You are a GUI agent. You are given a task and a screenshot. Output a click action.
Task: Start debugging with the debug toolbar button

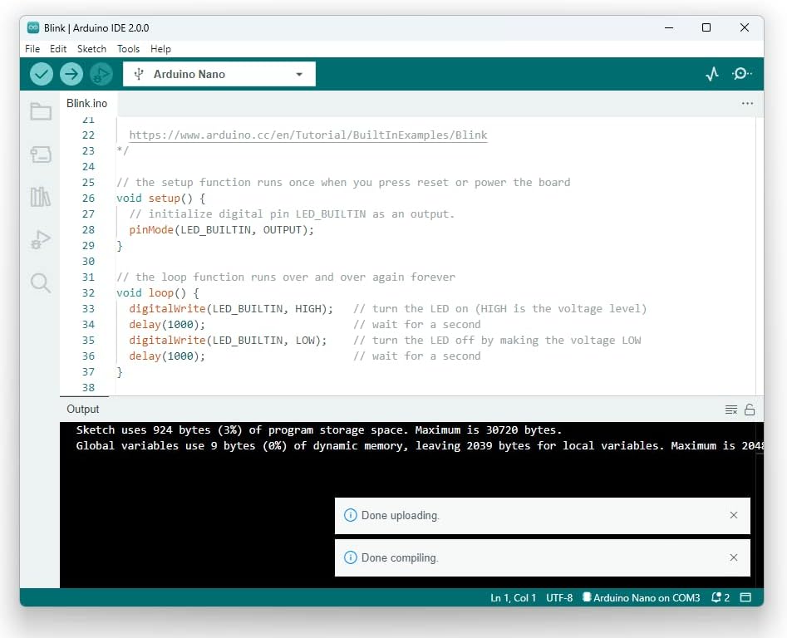(101, 74)
